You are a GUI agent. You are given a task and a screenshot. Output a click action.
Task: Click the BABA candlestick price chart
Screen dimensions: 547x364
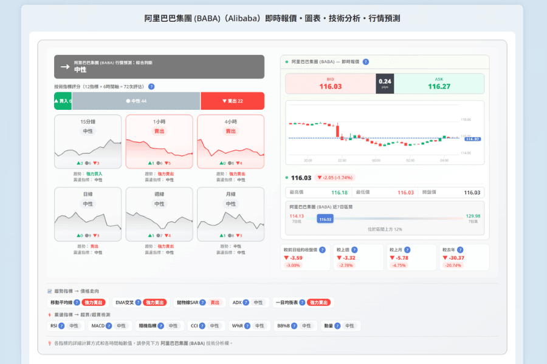pos(385,133)
